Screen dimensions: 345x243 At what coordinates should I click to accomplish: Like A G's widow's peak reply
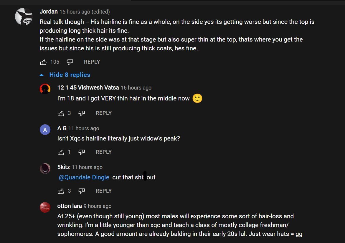(61, 152)
